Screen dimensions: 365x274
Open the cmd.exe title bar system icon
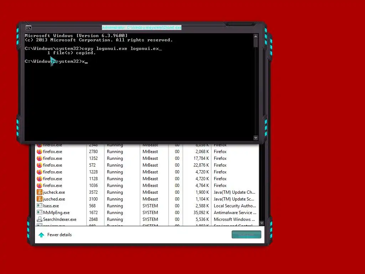pos(29,28)
